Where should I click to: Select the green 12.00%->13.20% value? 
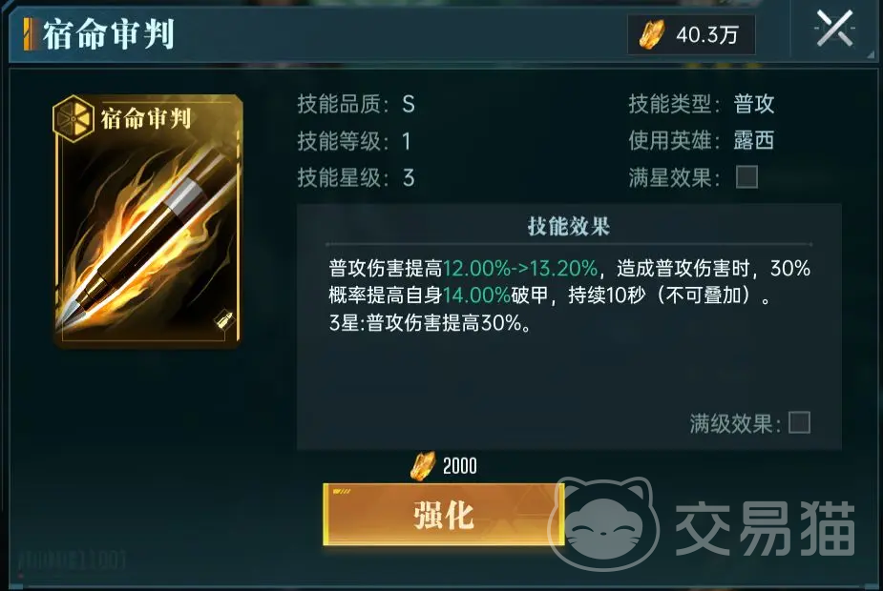(519, 268)
